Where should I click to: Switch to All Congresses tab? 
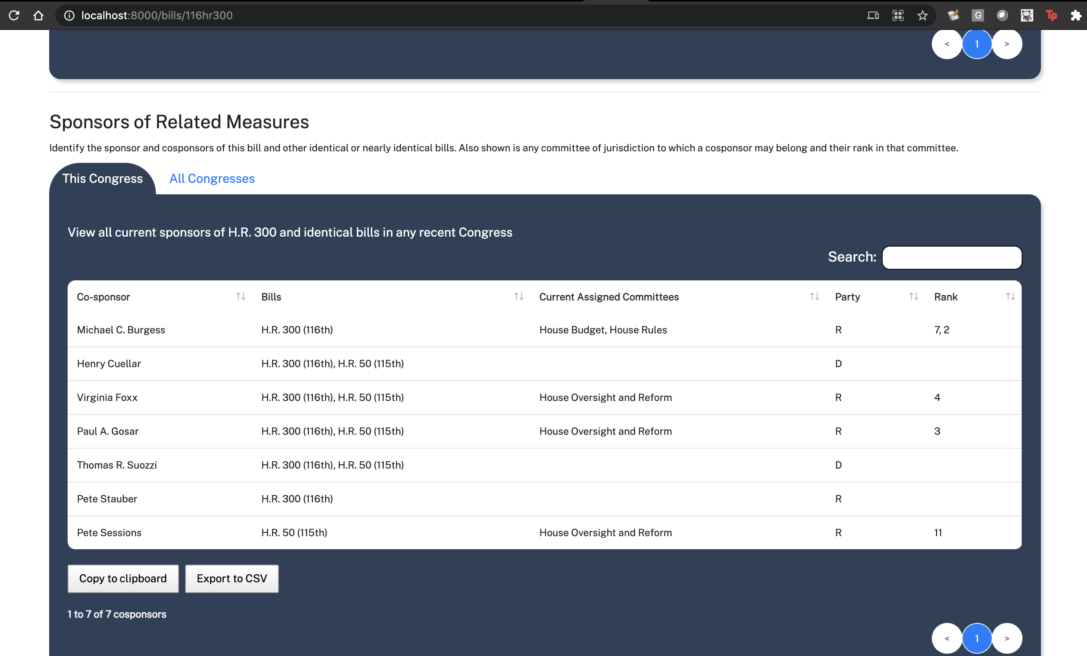pyautogui.click(x=212, y=178)
